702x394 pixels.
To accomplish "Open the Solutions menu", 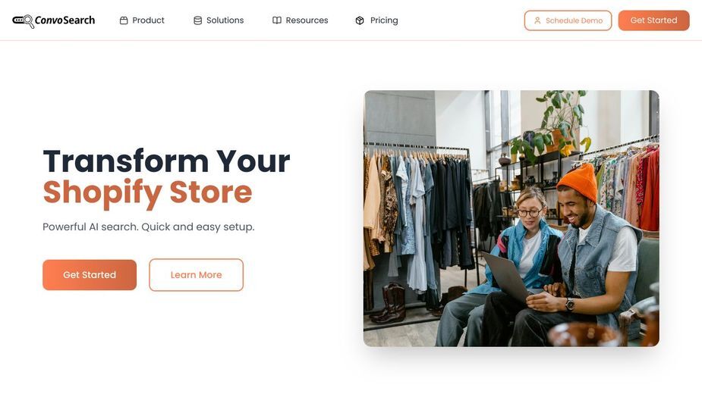I will (x=219, y=20).
